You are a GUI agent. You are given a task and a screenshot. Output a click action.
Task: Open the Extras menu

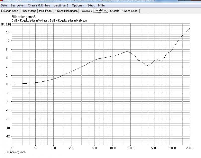point(91,5)
